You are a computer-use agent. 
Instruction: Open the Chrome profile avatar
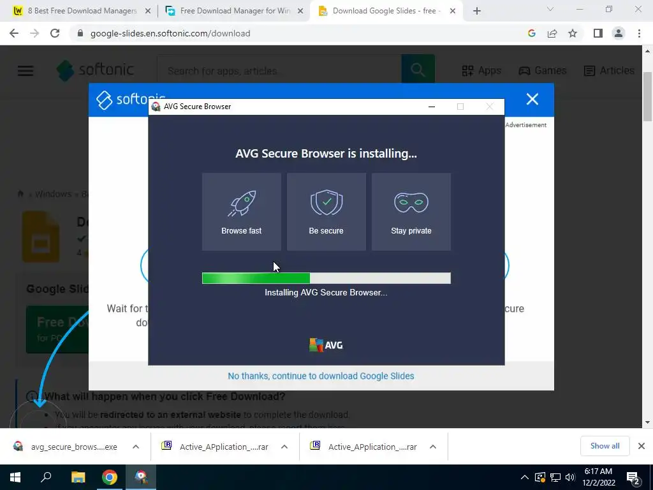point(619,33)
